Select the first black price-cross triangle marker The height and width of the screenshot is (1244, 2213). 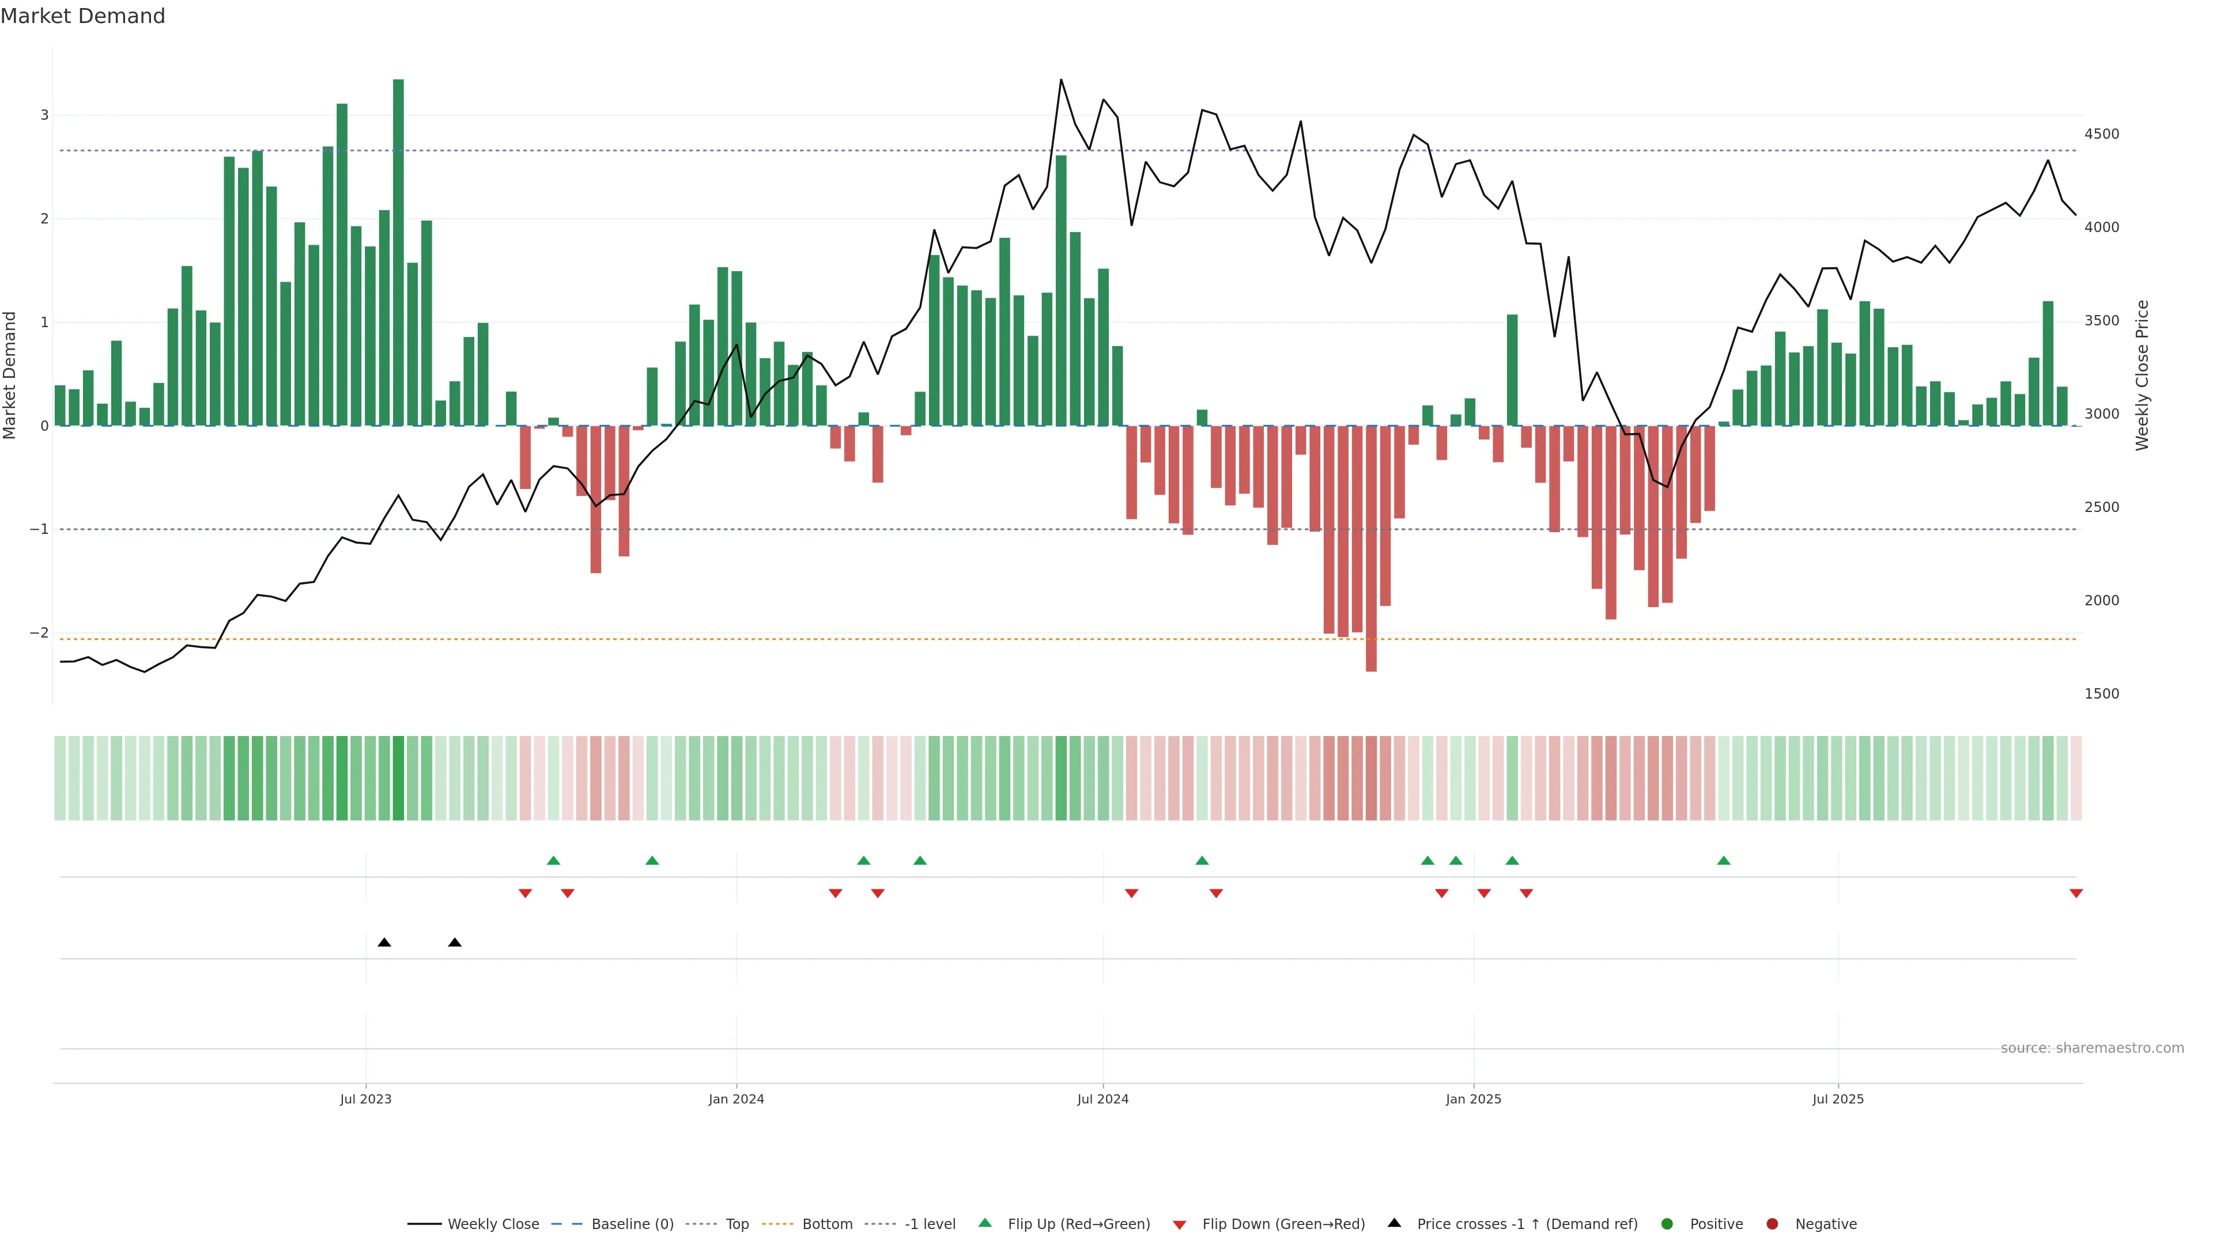point(384,943)
